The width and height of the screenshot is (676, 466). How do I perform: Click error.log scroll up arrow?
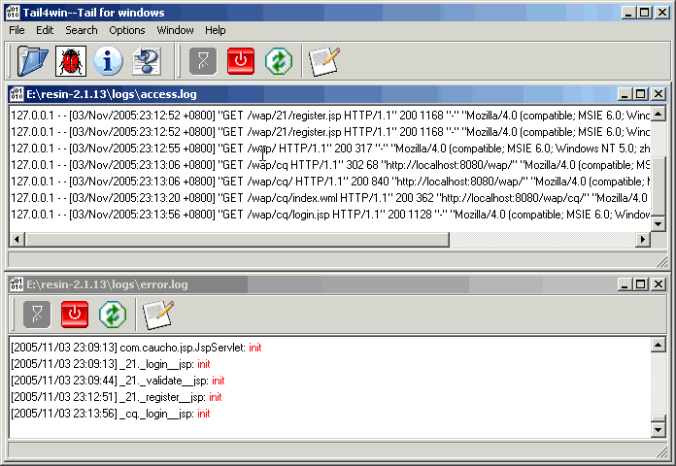pyautogui.click(x=658, y=345)
